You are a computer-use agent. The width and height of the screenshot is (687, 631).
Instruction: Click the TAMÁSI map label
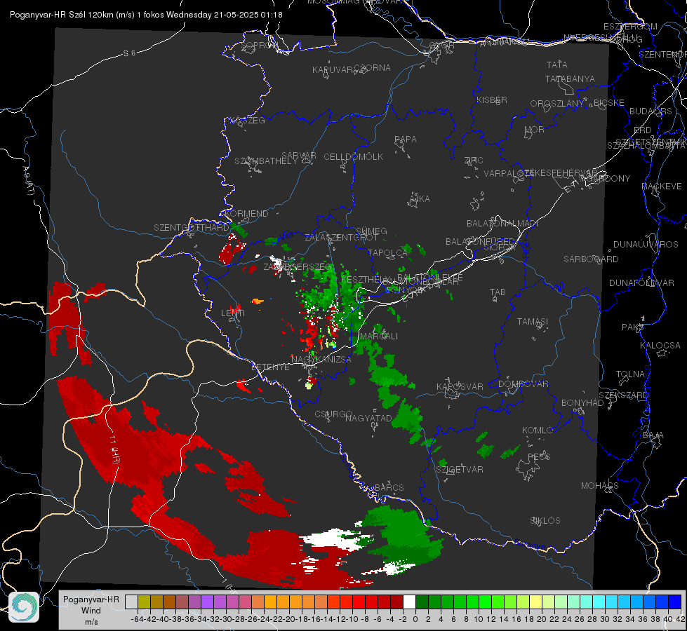[533, 321]
